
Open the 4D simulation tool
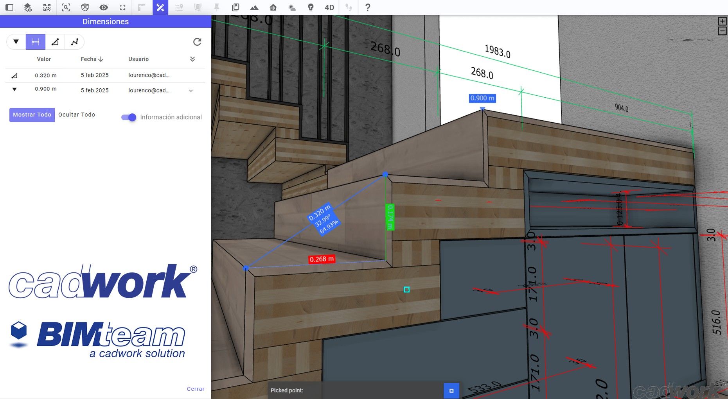(x=329, y=7)
